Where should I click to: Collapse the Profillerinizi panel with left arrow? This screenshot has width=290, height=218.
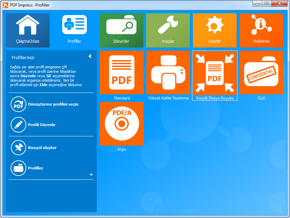(x=90, y=56)
